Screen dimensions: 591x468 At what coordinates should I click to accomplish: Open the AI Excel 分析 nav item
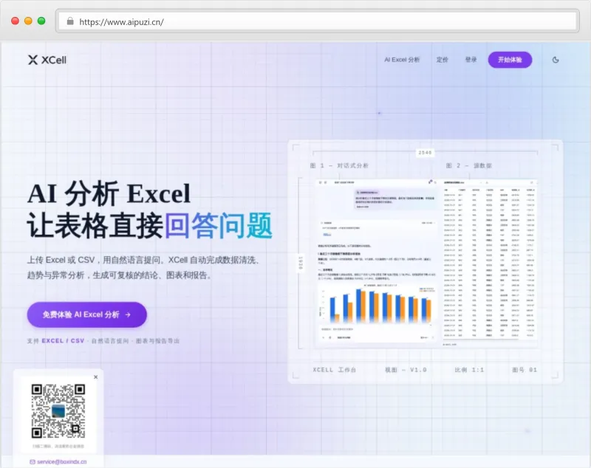point(402,60)
